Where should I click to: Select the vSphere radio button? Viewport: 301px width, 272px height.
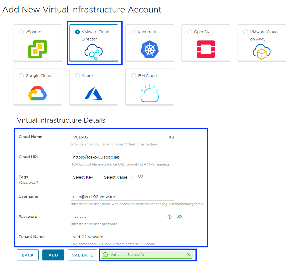(21, 32)
